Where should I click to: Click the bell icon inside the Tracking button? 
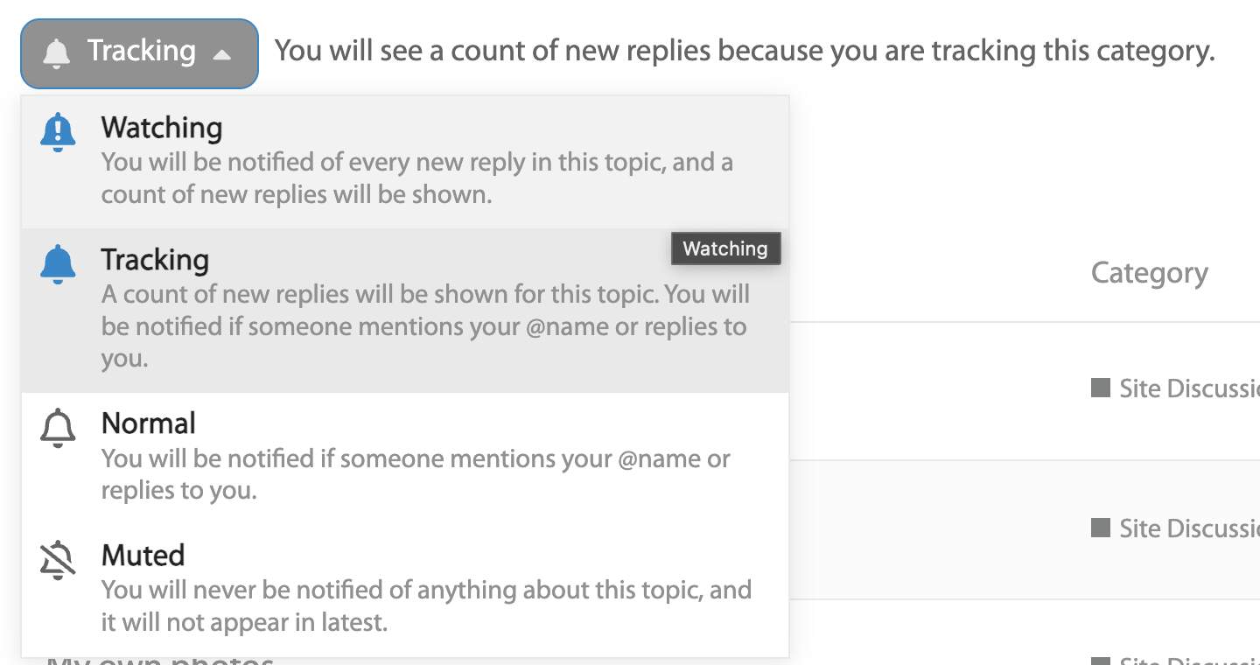click(x=57, y=53)
